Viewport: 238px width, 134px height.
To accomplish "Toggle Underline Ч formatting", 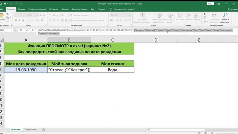I will (x=23, y=20).
